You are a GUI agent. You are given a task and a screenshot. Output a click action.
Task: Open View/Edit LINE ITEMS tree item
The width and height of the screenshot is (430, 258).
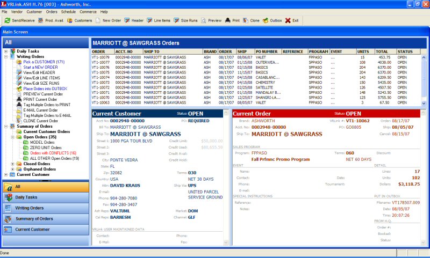tap(41, 78)
